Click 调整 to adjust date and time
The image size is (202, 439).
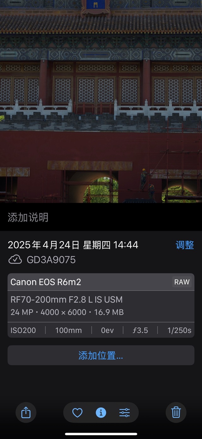[185, 245]
